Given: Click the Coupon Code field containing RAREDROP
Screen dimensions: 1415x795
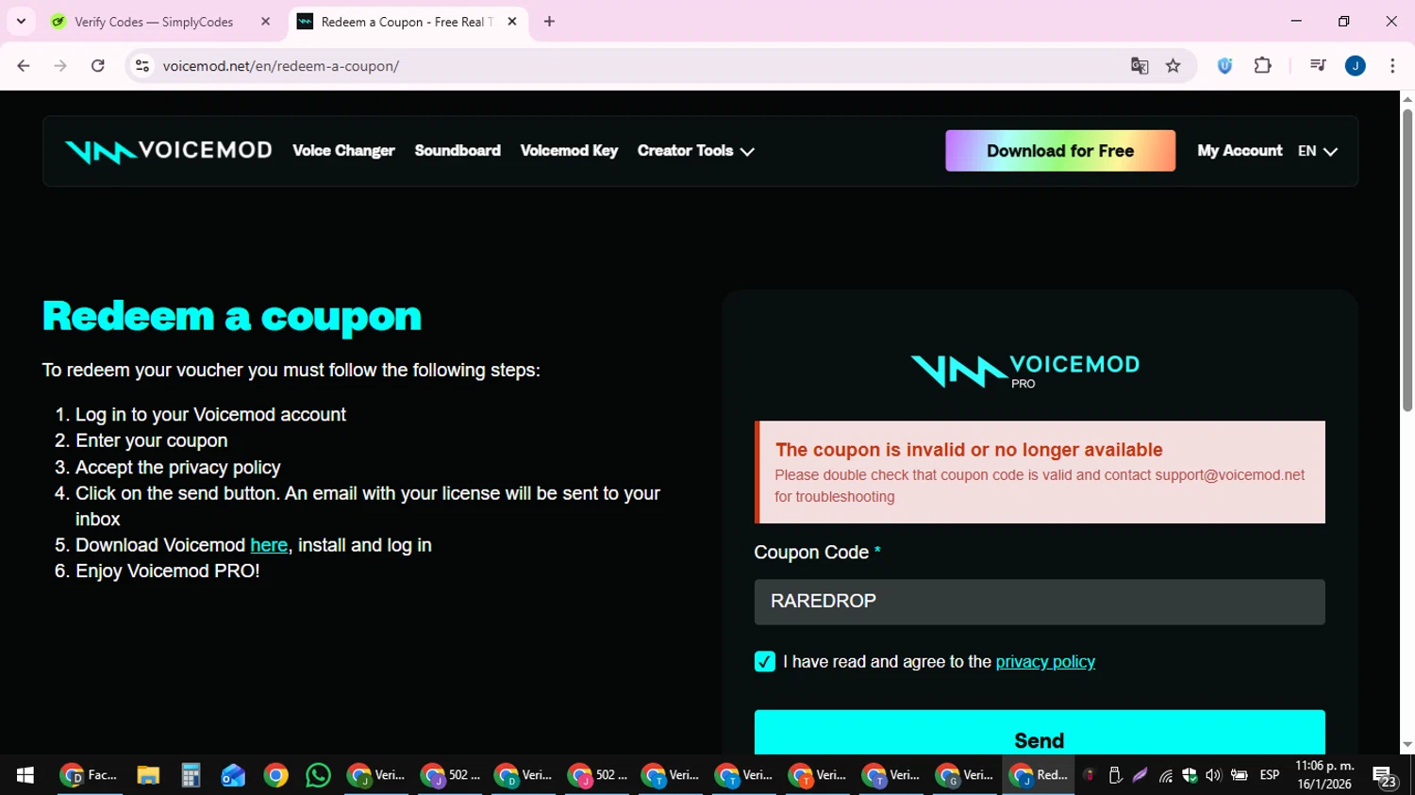Looking at the screenshot, I should (1040, 602).
